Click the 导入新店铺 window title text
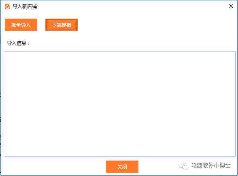Image resolution: width=238 pixels, height=176 pixels. [x=25, y=6]
